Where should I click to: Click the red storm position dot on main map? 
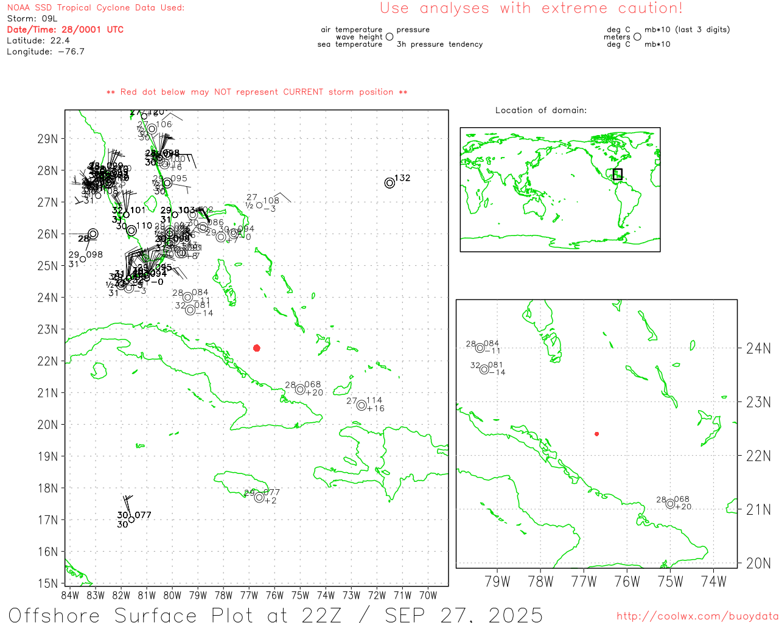(257, 348)
